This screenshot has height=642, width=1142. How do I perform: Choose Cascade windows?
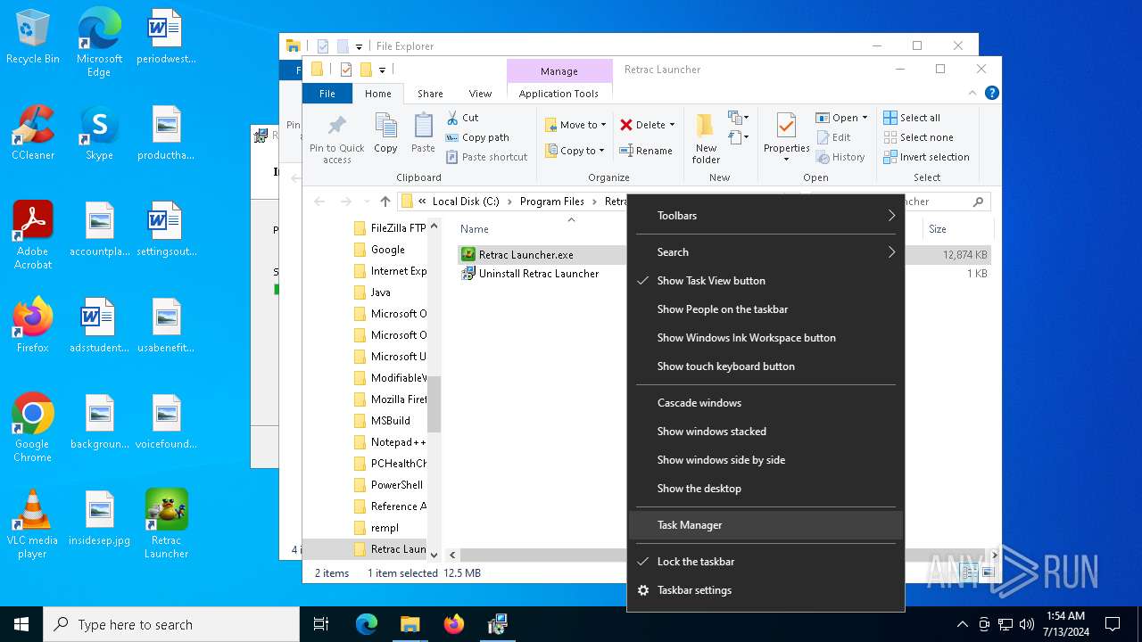click(x=765, y=403)
